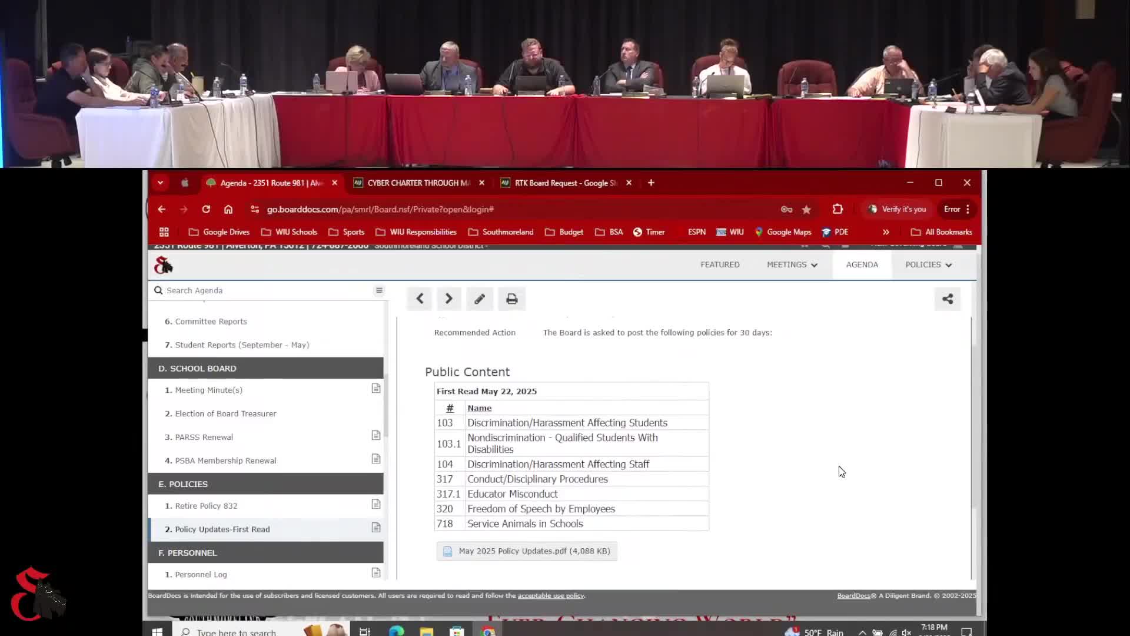Switch to the Featured tab

tap(720, 264)
